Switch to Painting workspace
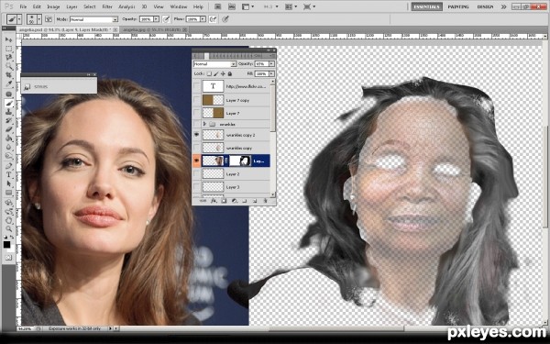550x344 pixels. [458, 6]
